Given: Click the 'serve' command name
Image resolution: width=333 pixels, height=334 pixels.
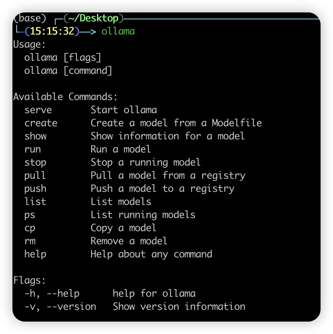Looking at the screenshot, I should tap(38, 110).
